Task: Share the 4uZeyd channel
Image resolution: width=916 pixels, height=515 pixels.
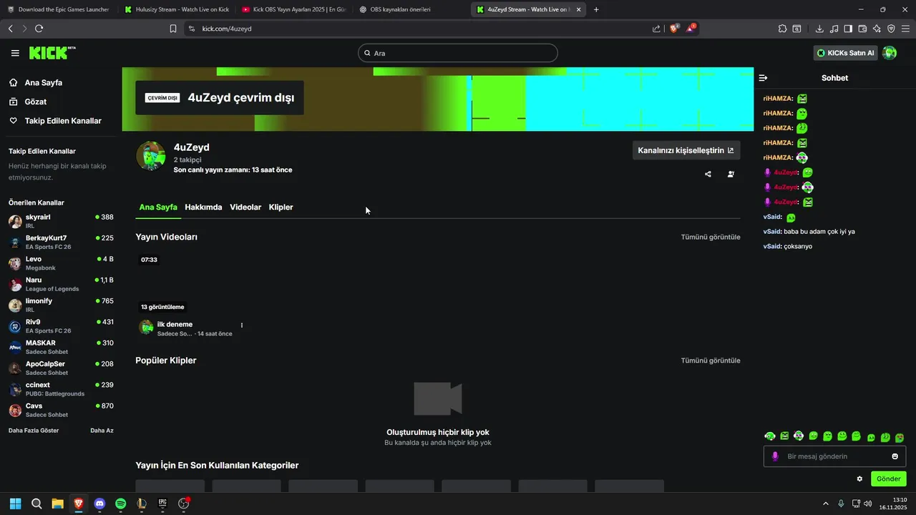Action: click(708, 174)
